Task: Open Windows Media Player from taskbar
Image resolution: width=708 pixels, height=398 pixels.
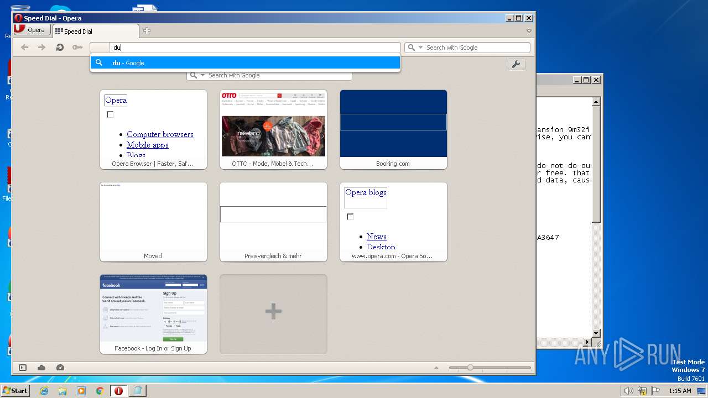Action: [81, 391]
